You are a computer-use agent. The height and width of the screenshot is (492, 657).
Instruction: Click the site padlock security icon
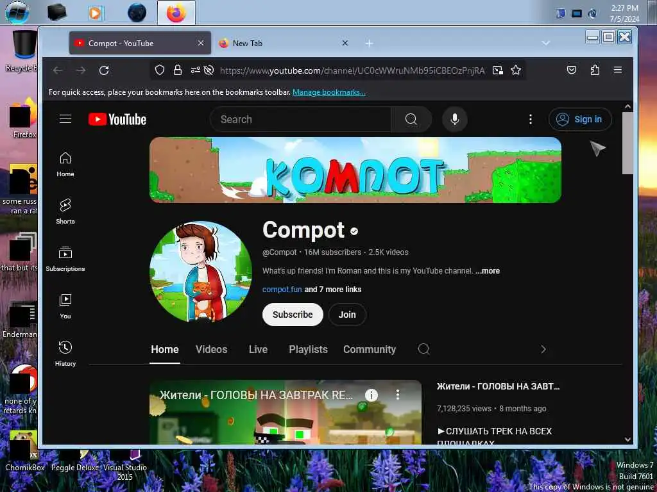click(x=178, y=70)
